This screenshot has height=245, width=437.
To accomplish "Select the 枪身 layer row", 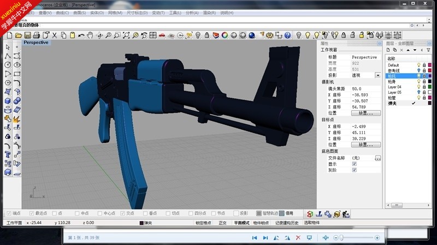I will tap(408, 81).
